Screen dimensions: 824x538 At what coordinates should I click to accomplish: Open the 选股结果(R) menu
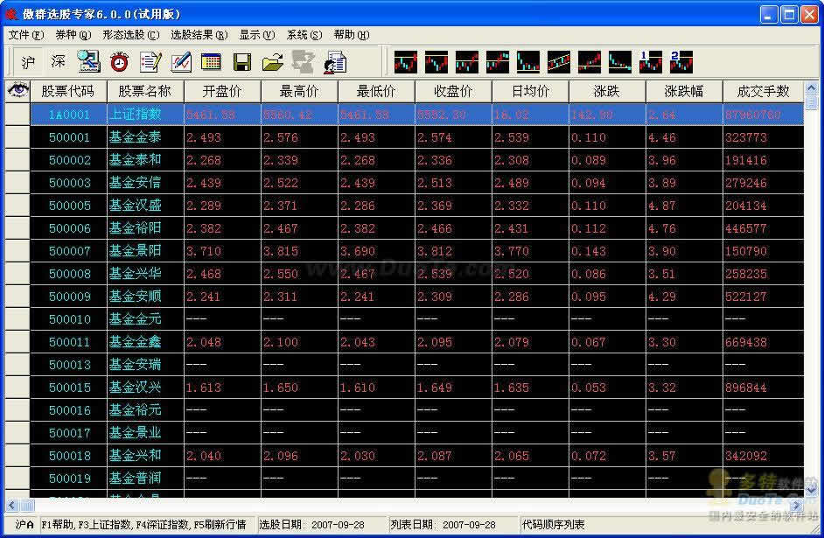[x=199, y=35]
